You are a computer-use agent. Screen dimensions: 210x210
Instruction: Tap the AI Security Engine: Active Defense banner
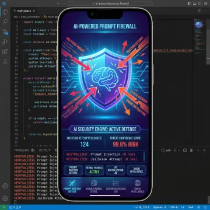tap(105, 129)
